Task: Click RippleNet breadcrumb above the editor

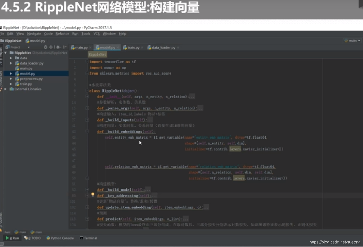Action: [x=97, y=54]
